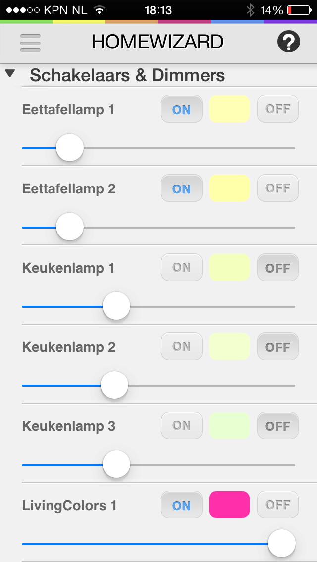317x562 pixels.
Task: Open Eettafellamp 1 yellow color swatch
Action: 229,109
